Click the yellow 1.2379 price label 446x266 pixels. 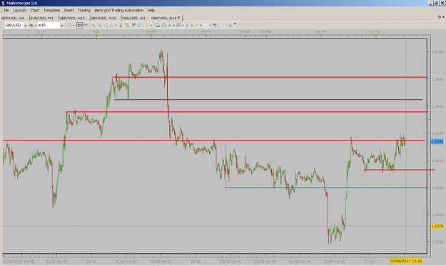coord(437,226)
